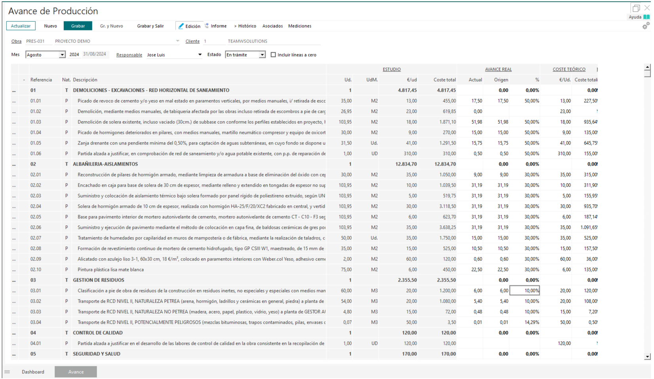Click the Descripción column header
Screen dimensions: 654x379
click(85, 80)
